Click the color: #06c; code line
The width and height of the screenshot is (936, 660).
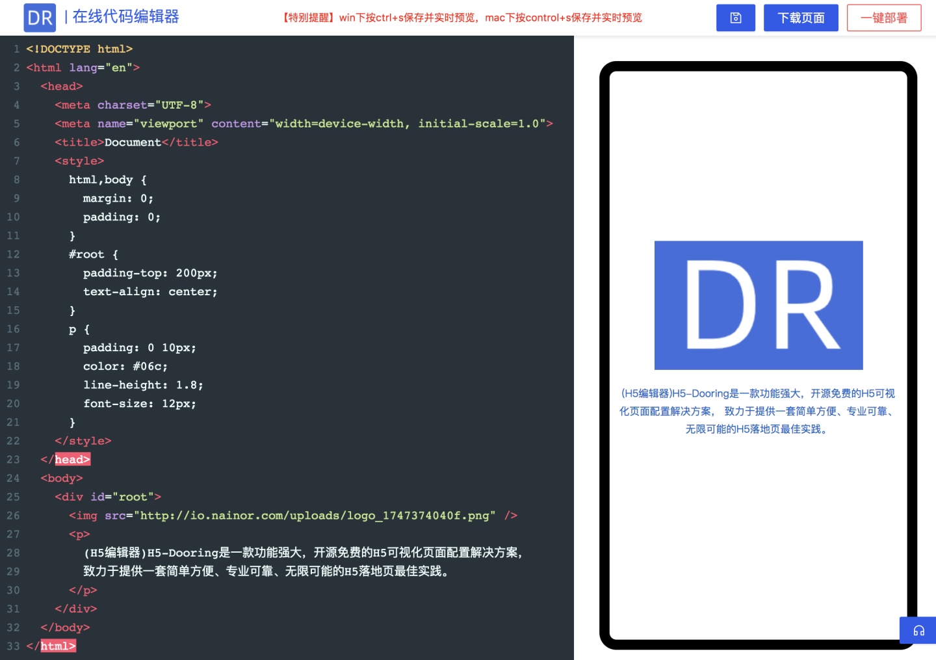125,366
